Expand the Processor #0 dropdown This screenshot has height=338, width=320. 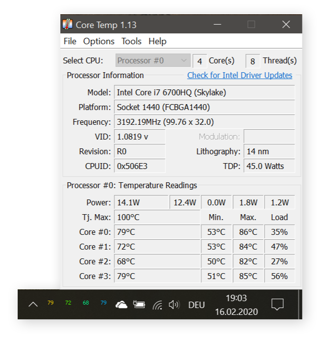(153, 60)
